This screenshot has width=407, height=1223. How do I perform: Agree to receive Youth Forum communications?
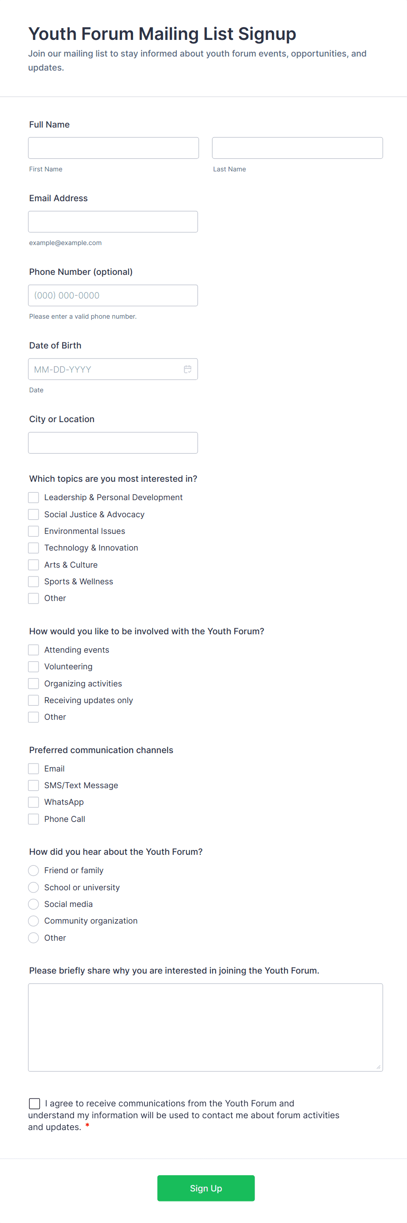coord(34,1103)
